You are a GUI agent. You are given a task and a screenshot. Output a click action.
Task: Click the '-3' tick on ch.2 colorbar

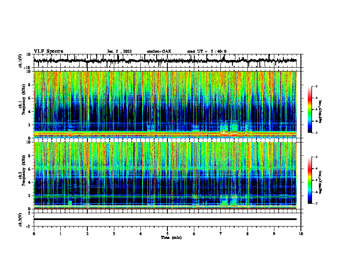tap(316, 157)
